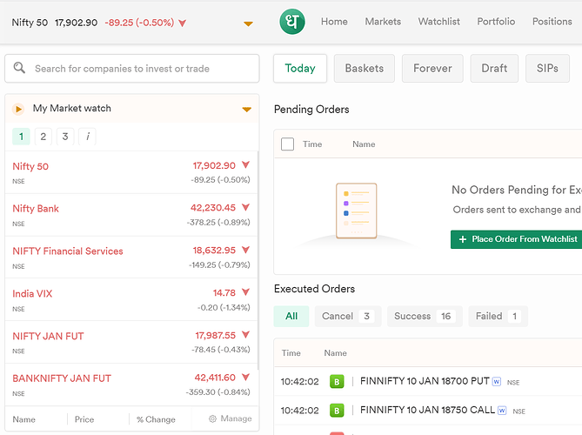Sort watchlist by % Change
The height and width of the screenshot is (435, 582).
click(x=156, y=419)
